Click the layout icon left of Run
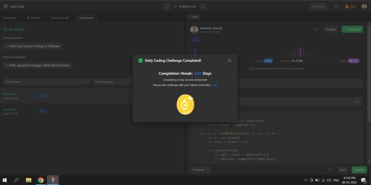This screenshot has height=185, width=371. [x=331, y=170]
